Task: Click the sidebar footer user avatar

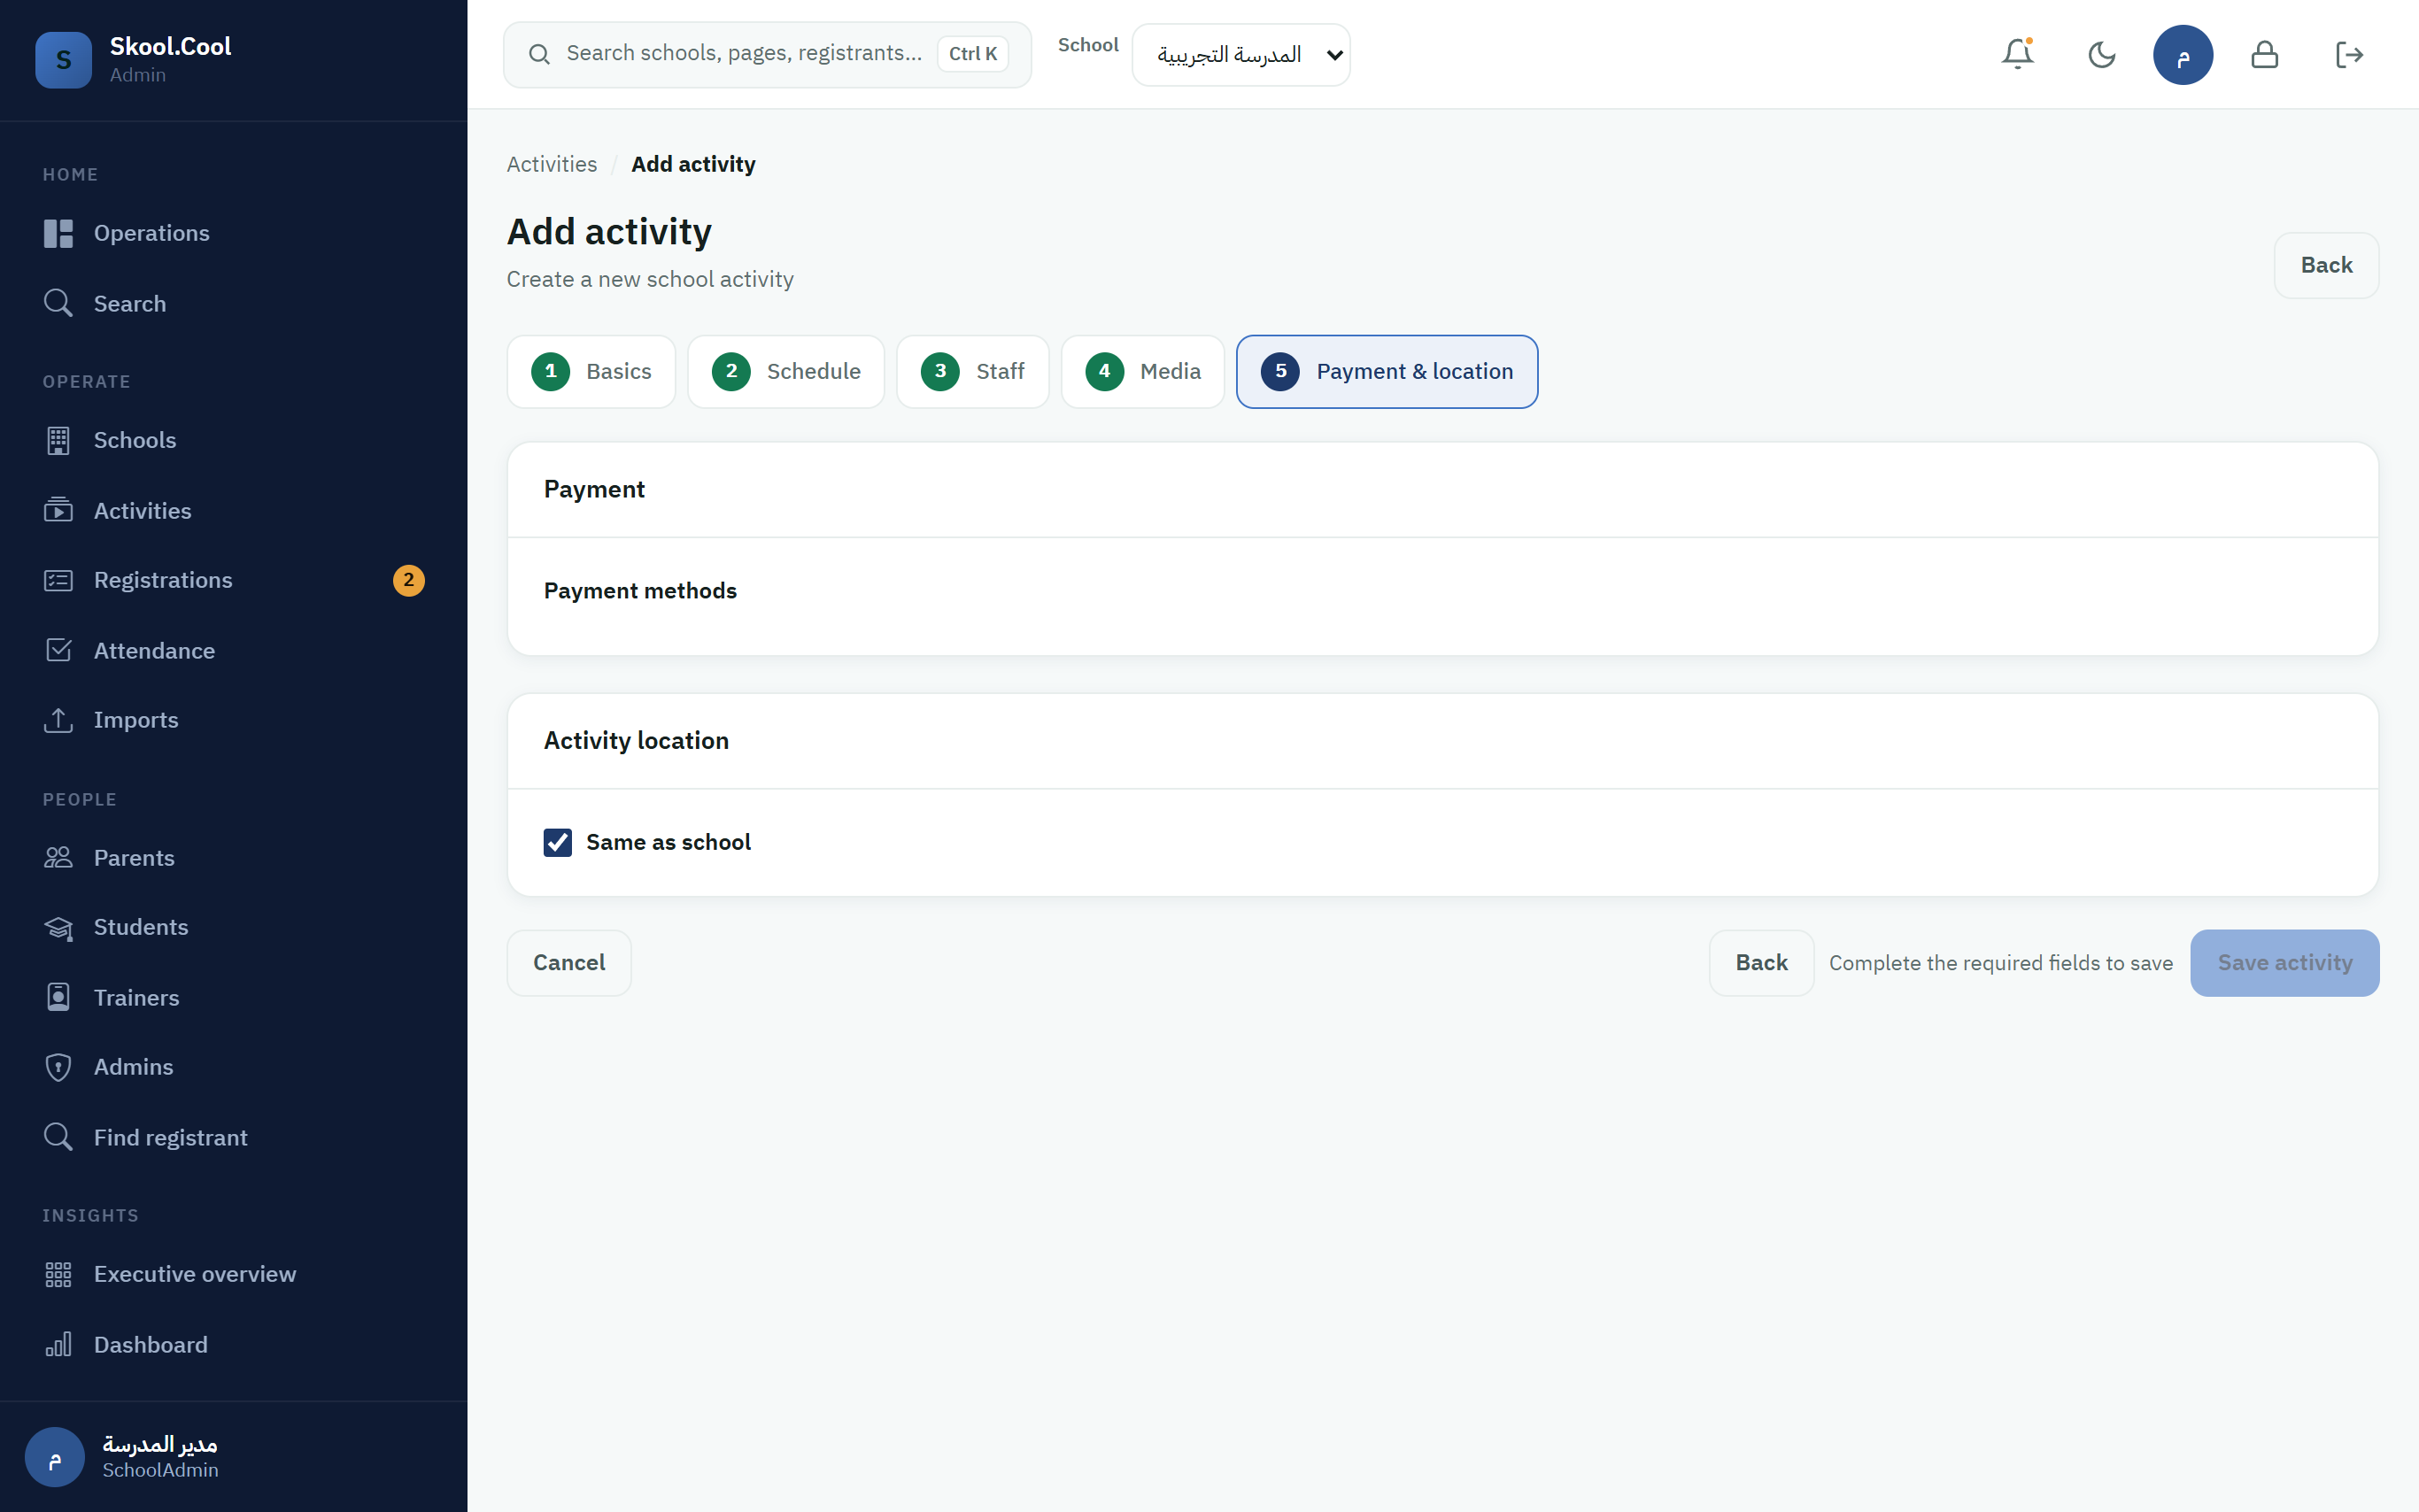Action: click(x=54, y=1456)
